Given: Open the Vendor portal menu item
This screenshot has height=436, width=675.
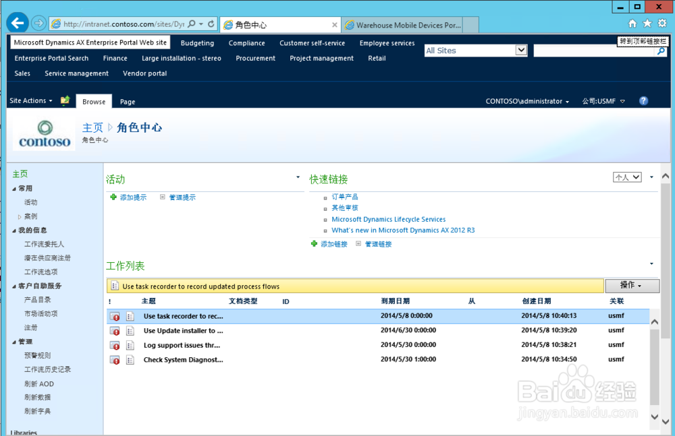Looking at the screenshot, I should (144, 73).
